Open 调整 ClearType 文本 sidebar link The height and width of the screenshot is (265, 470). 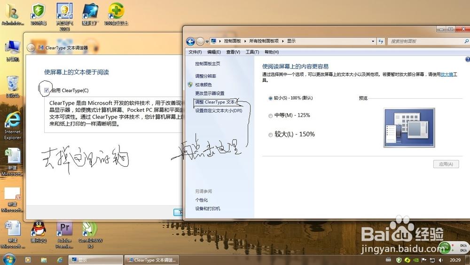point(215,102)
